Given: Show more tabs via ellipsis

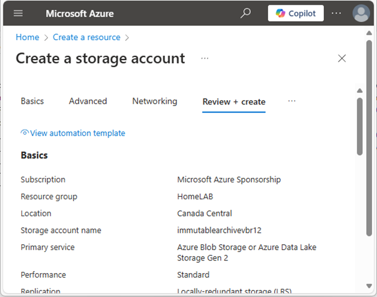Looking at the screenshot, I should [292, 101].
